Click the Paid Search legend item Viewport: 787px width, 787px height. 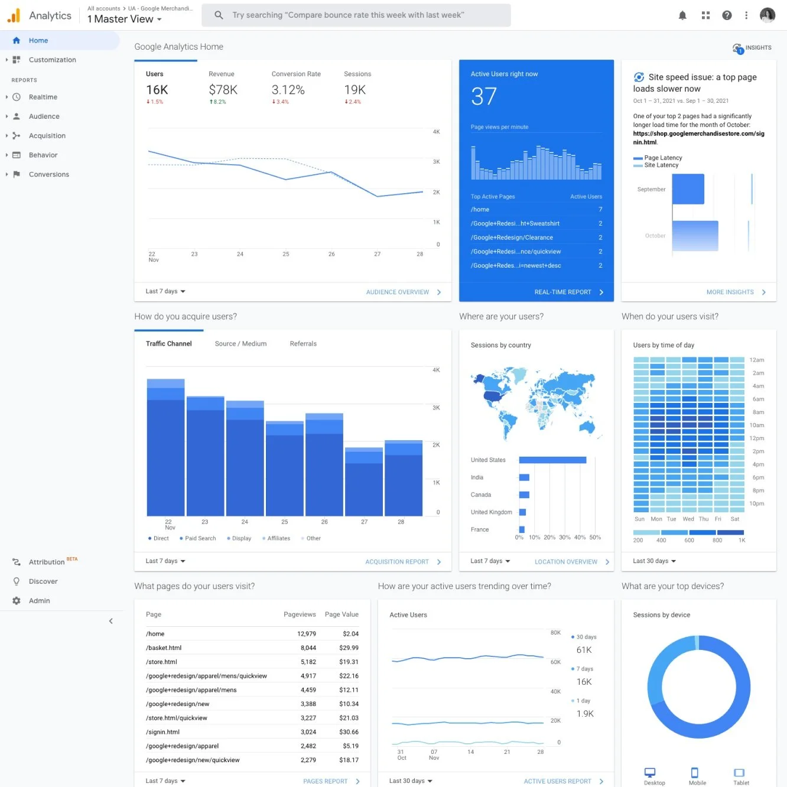(198, 538)
